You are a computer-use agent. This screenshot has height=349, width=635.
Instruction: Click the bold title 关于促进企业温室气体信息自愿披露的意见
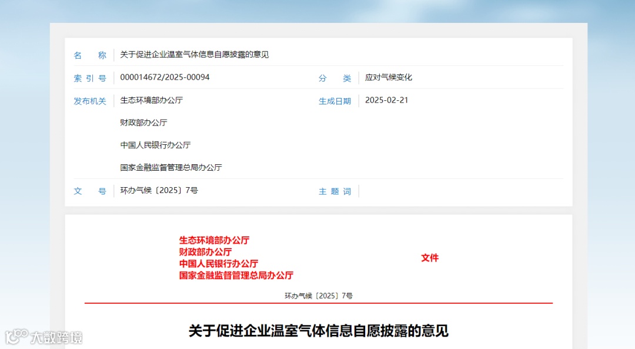coord(318,331)
